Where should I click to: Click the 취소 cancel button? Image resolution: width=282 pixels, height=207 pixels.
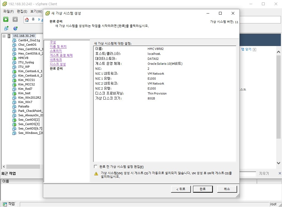[227, 189]
